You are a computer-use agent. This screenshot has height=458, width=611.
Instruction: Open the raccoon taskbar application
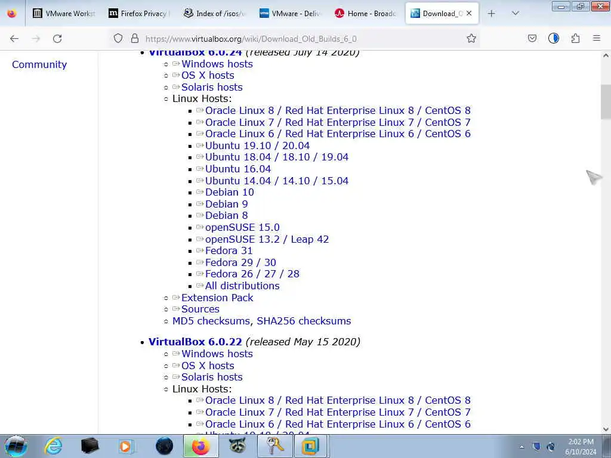click(x=237, y=446)
